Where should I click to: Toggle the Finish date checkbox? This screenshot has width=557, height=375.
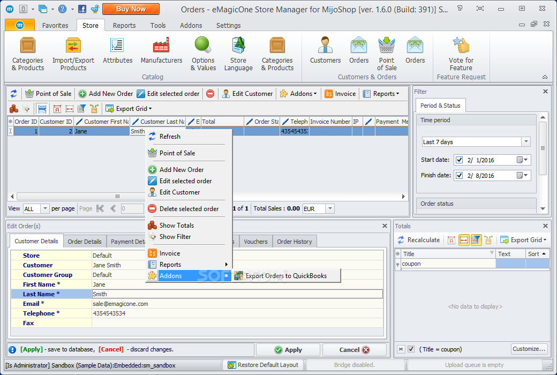(x=460, y=176)
